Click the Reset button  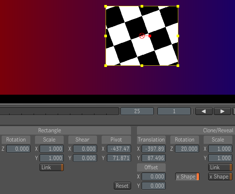(122, 186)
